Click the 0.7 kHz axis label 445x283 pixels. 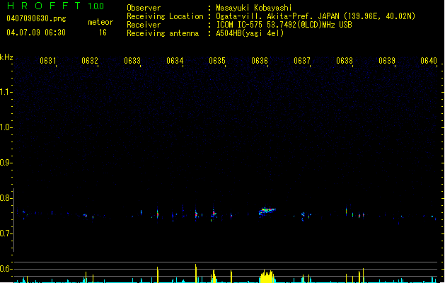click(x=6, y=233)
